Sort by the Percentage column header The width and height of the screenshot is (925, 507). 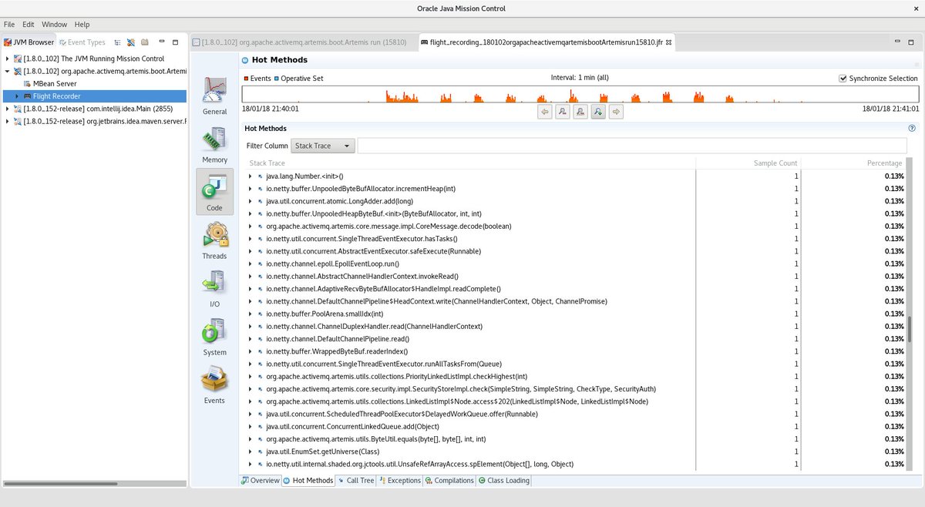(x=854, y=163)
